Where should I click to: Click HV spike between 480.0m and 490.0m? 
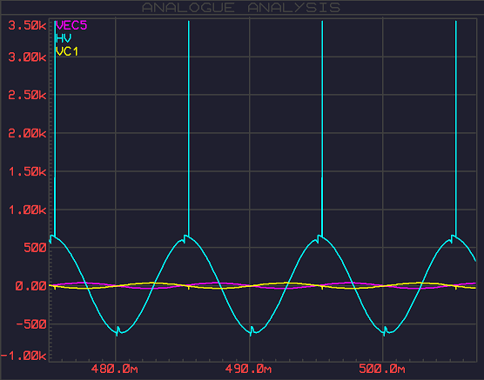[x=189, y=128]
